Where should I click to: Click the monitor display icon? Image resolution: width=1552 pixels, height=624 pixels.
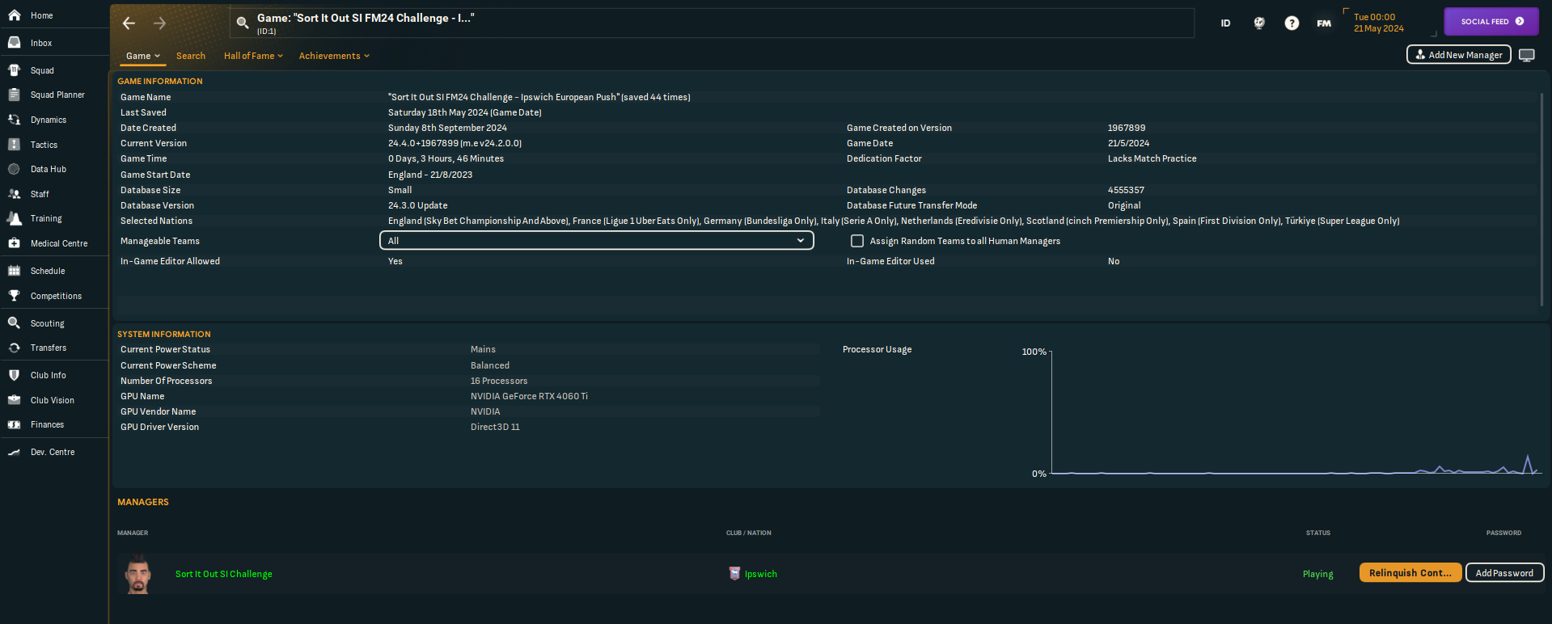pos(1527,55)
